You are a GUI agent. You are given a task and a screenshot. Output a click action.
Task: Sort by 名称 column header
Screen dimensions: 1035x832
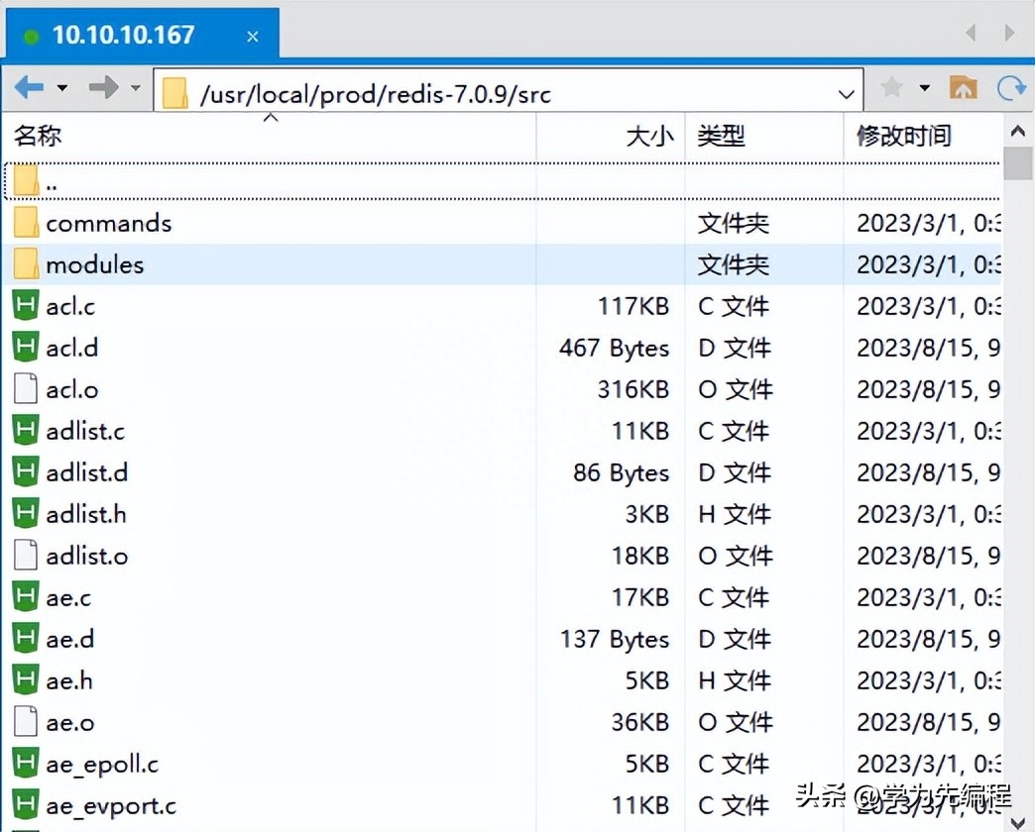pos(270,136)
